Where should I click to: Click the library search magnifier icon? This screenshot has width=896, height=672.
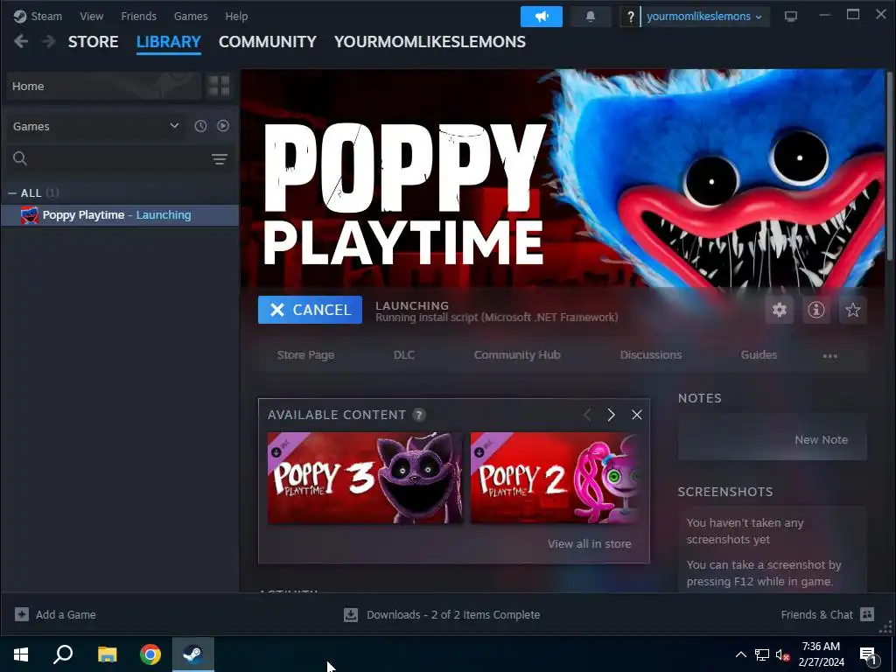point(20,158)
